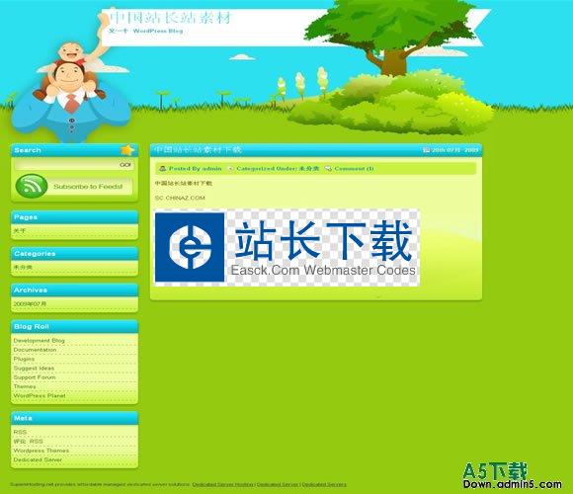Click the blog title 中国站长站素材
This screenshot has height=494, width=573.
pyautogui.click(x=170, y=18)
